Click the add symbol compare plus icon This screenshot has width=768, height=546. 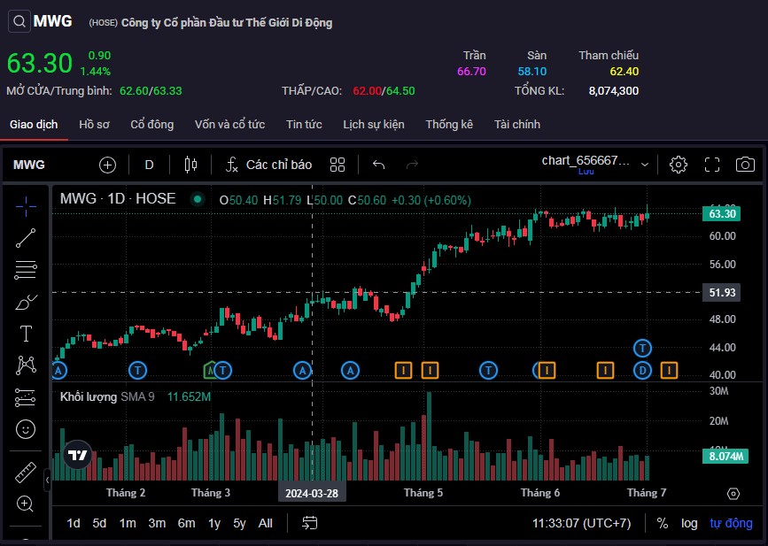coord(107,165)
